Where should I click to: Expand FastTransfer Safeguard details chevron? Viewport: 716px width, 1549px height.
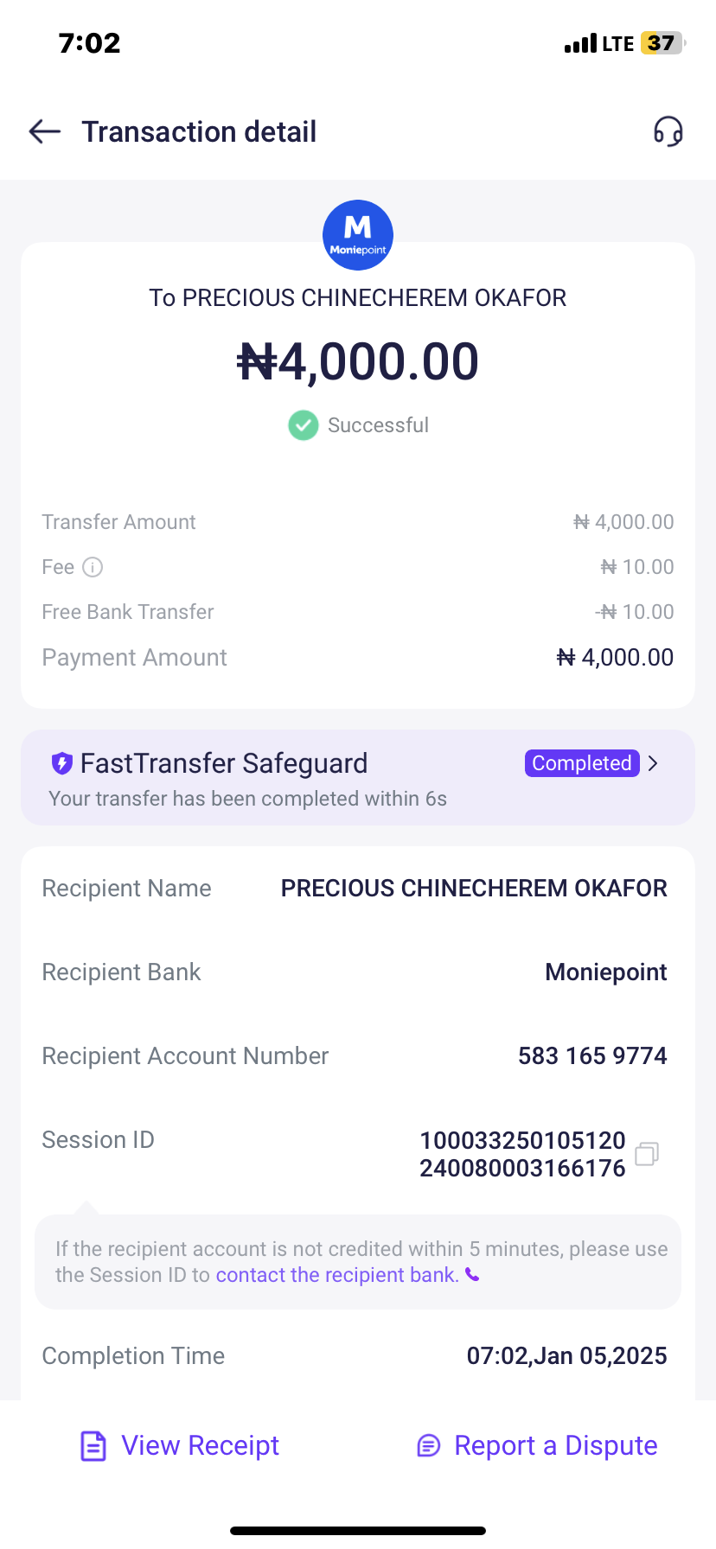pos(654,763)
